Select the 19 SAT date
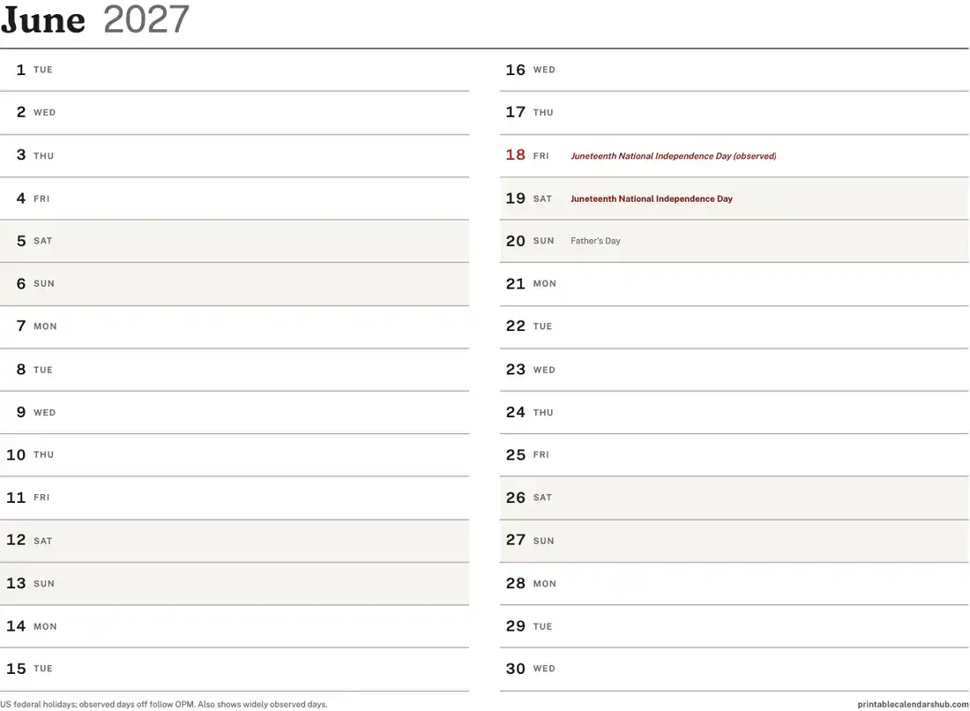The height and width of the screenshot is (711, 970). pyautogui.click(x=528, y=198)
